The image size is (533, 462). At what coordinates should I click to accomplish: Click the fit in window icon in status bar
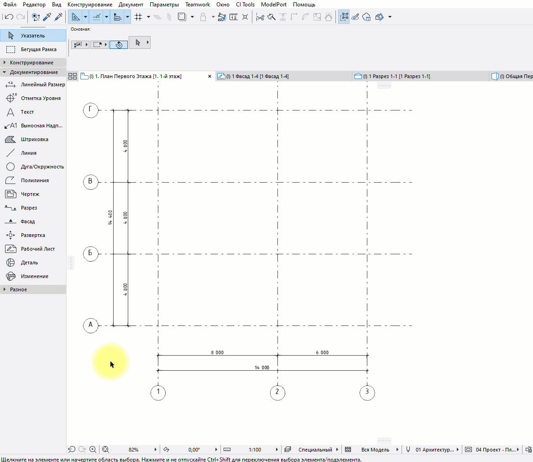[105, 449]
